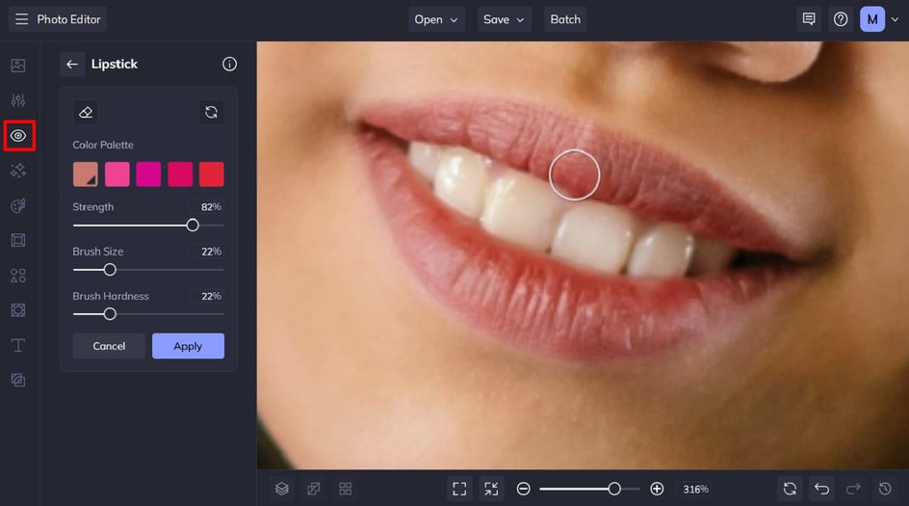Paint lipstick on the upper lip with brush
909x506 pixels.
(x=575, y=174)
